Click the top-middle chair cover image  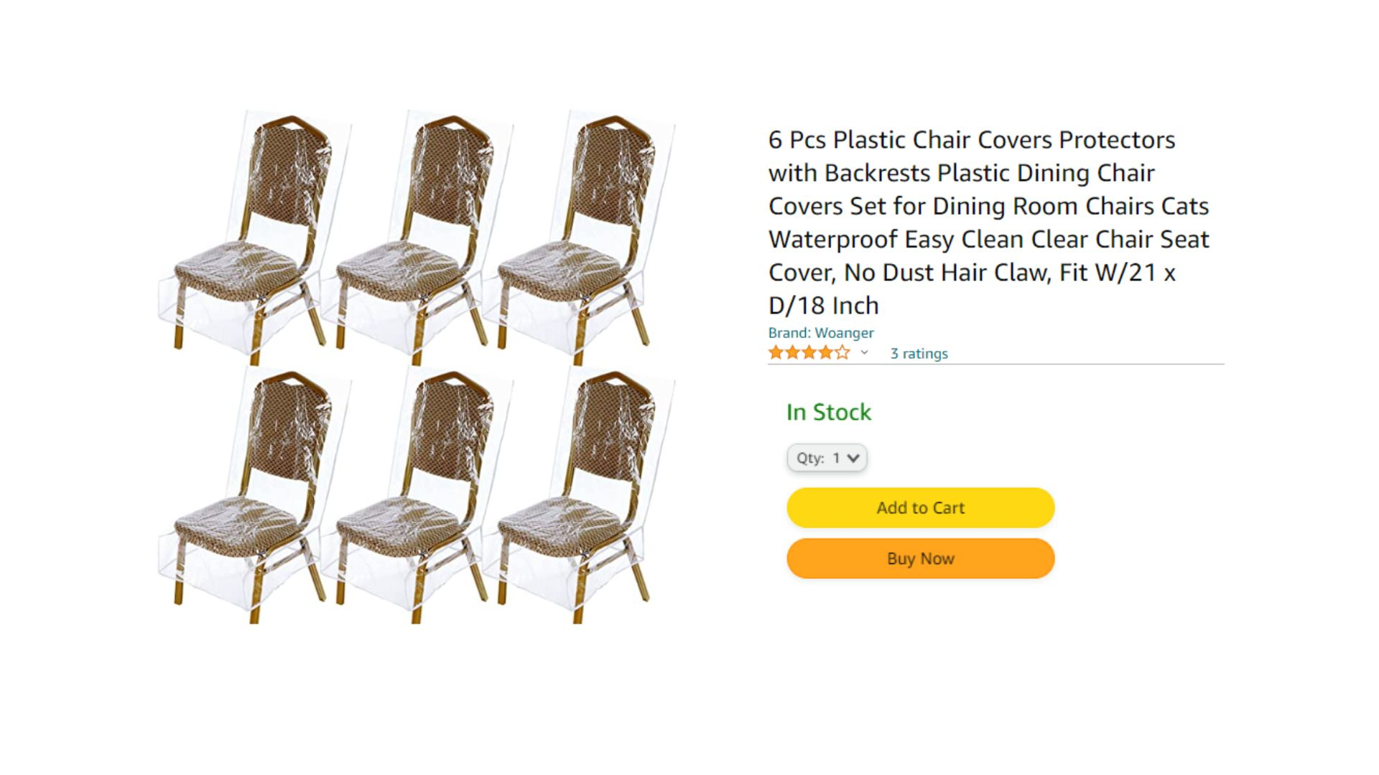point(417,237)
